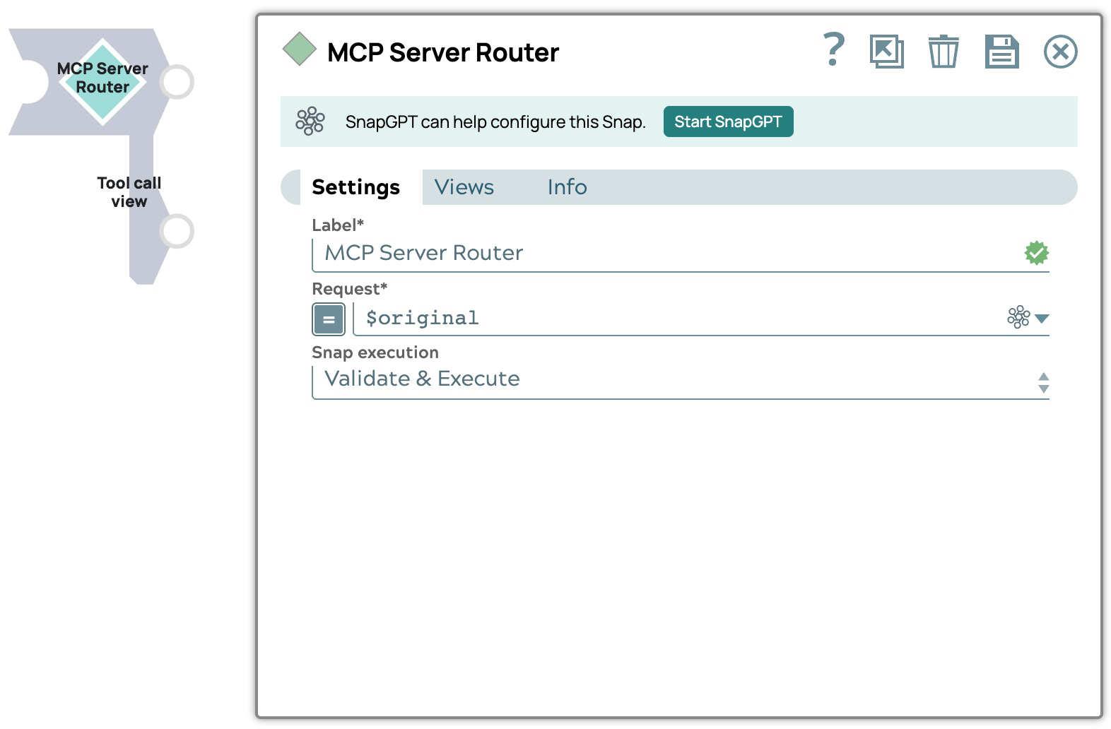
Task: Click the pop-out dialog icon
Action: [887, 52]
